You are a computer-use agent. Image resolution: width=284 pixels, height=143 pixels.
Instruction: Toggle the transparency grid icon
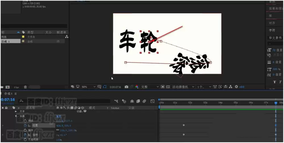168,87
